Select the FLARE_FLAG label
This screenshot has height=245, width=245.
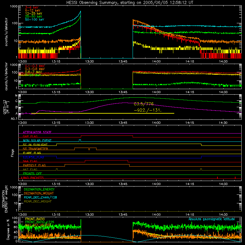[x=32, y=153]
